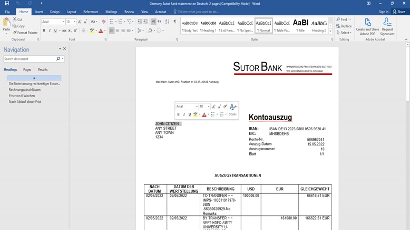
Task: Click the Show/Hide paragraph marks icon
Action: click(x=175, y=22)
